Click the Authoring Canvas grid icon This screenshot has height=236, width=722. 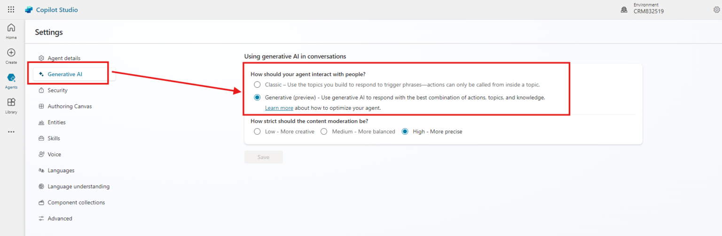(x=41, y=107)
